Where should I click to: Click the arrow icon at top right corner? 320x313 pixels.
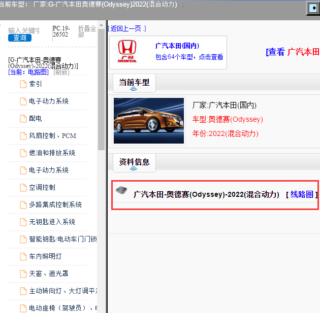[313, 8]
